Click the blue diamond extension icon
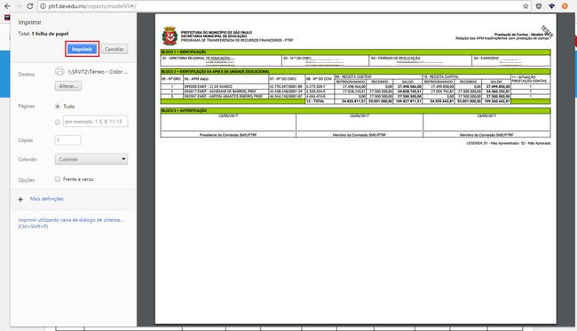The height and width of the screenshot is (331, 577). coord(551,6)
